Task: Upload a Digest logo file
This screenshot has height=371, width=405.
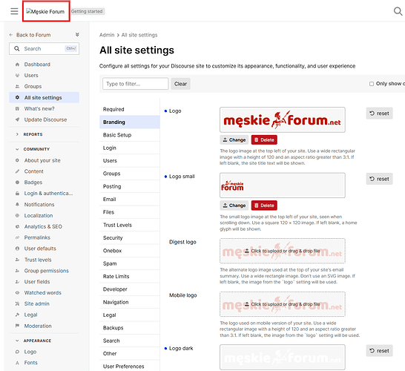Action: pos(283,251)
